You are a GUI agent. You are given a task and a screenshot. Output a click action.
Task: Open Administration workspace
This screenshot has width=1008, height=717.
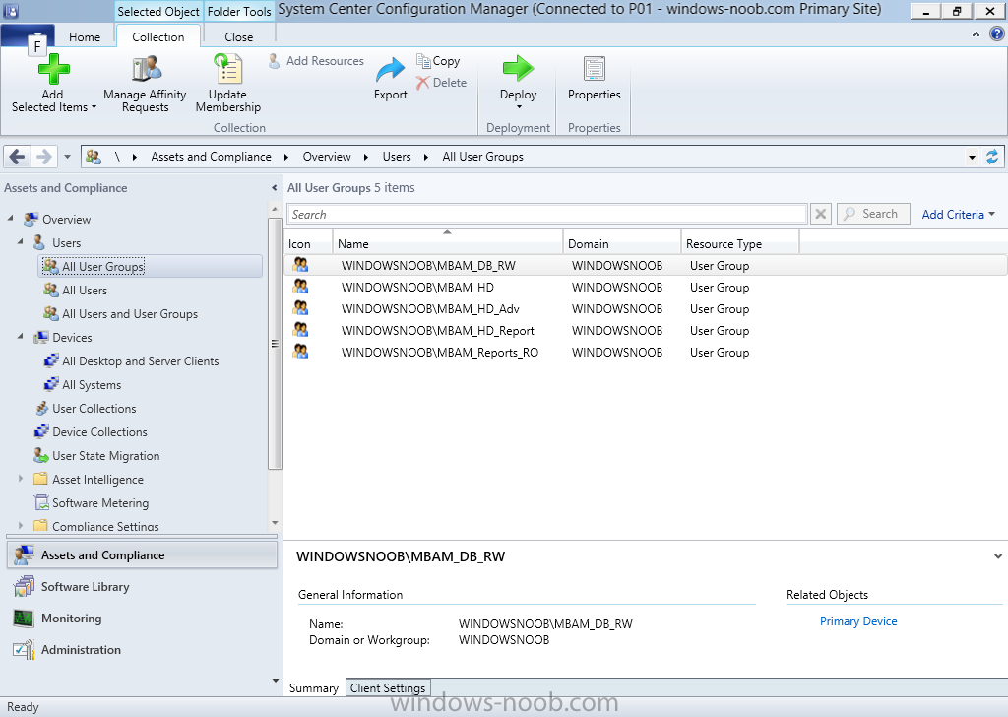pos(143,649)
